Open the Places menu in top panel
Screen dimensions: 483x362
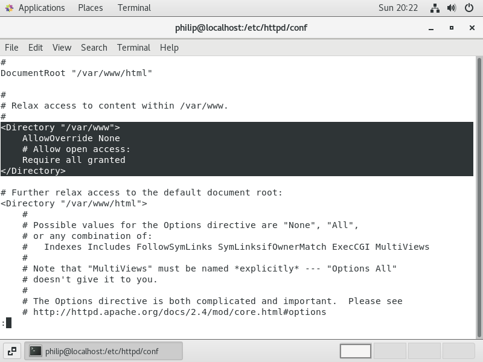(90, 8)
